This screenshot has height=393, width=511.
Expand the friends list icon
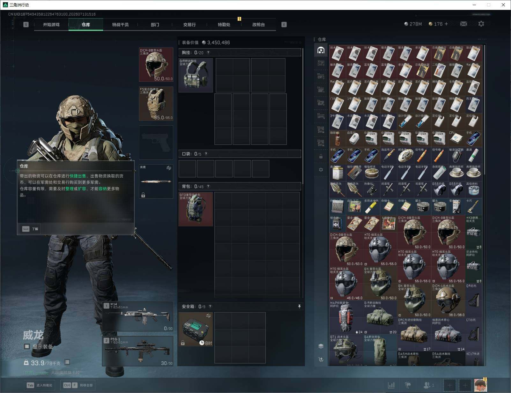click(428, 385)
